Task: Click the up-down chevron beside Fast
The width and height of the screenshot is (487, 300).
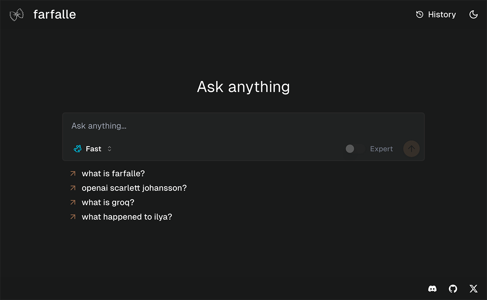Action: click(110, 149)
